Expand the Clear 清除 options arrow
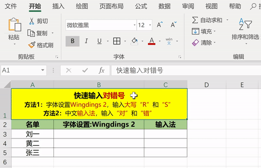 pos(214,43)
